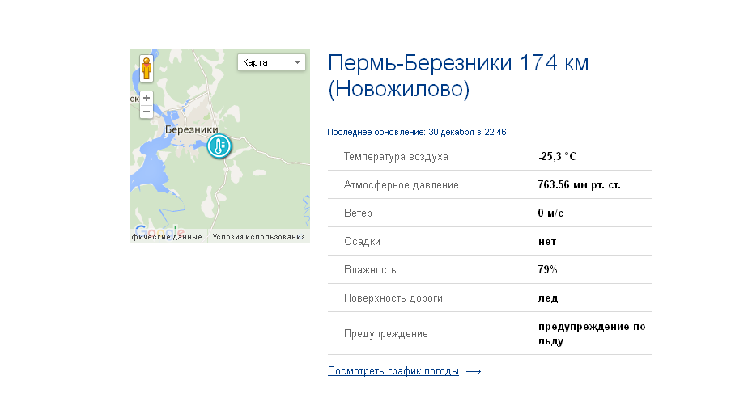Click the Последнее обновление timestamp text
748x410 pixels.
coord(416,132)
